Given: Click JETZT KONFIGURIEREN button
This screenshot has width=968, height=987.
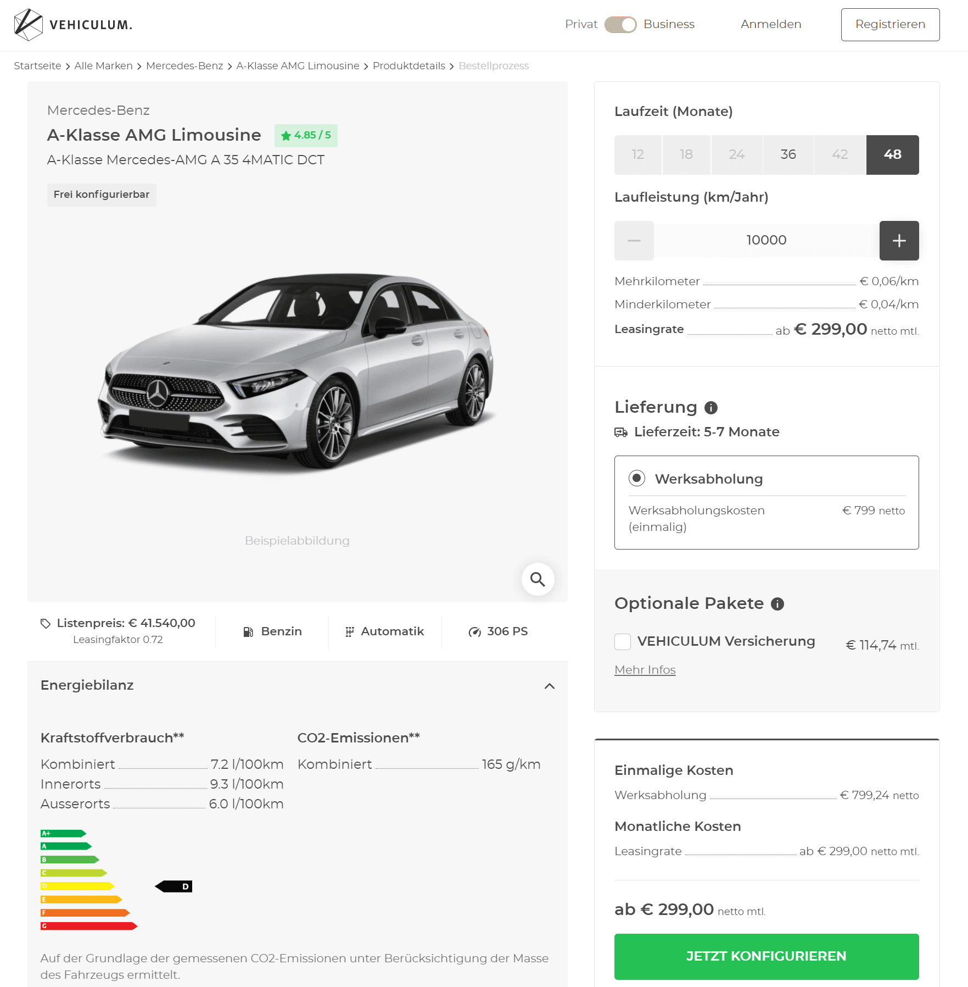Looking at the screenshot, I should click(766, 957).
